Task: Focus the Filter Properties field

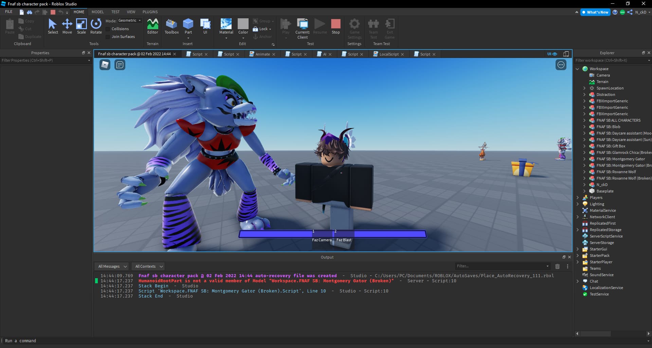Action: point(46,60)
